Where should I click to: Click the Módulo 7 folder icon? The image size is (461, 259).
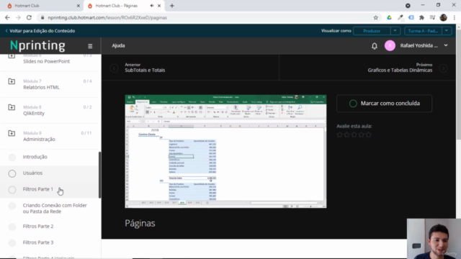pyautogui.click(x=12, y=81)
